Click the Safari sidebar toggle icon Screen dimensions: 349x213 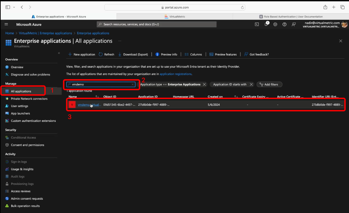pos(8,7)
